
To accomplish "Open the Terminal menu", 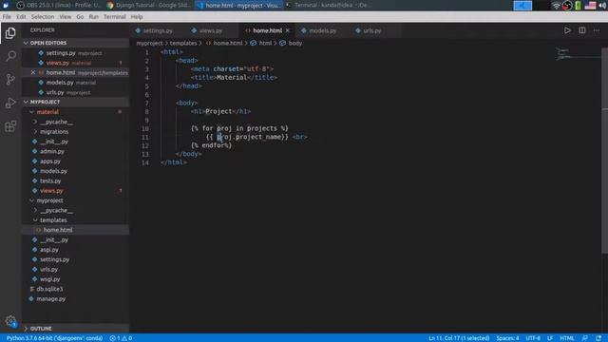I will tap(114, 17).
